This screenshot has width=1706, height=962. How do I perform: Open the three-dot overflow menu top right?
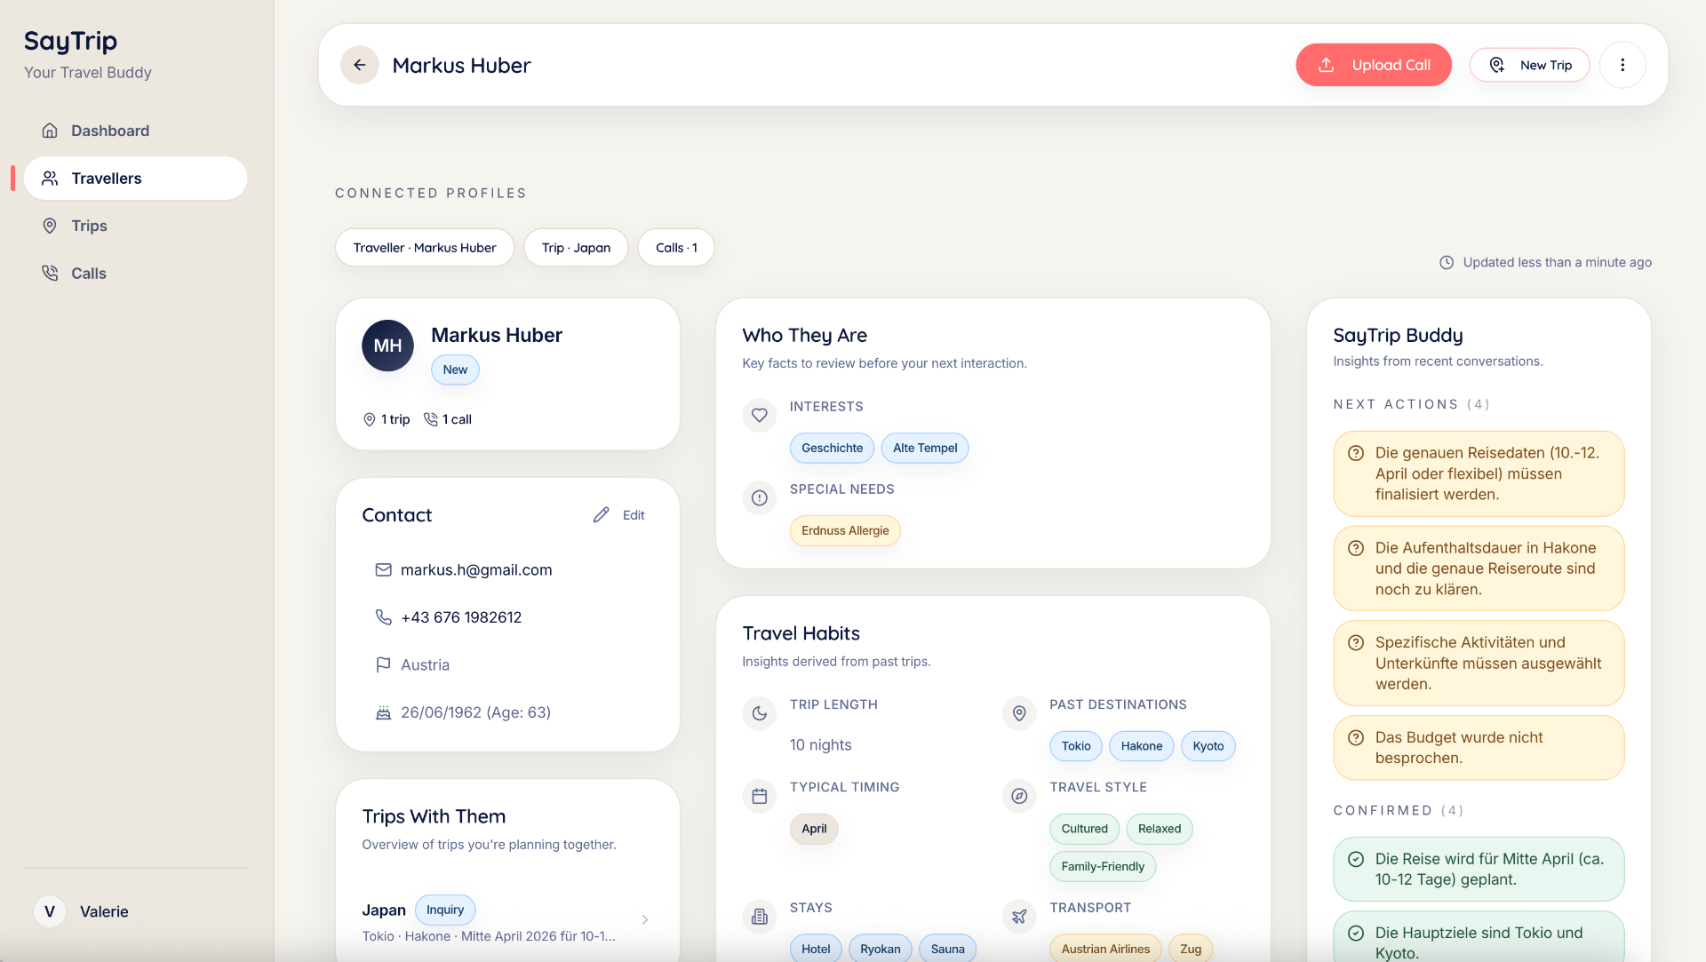pyautogui.click(x=1623, y=64)
